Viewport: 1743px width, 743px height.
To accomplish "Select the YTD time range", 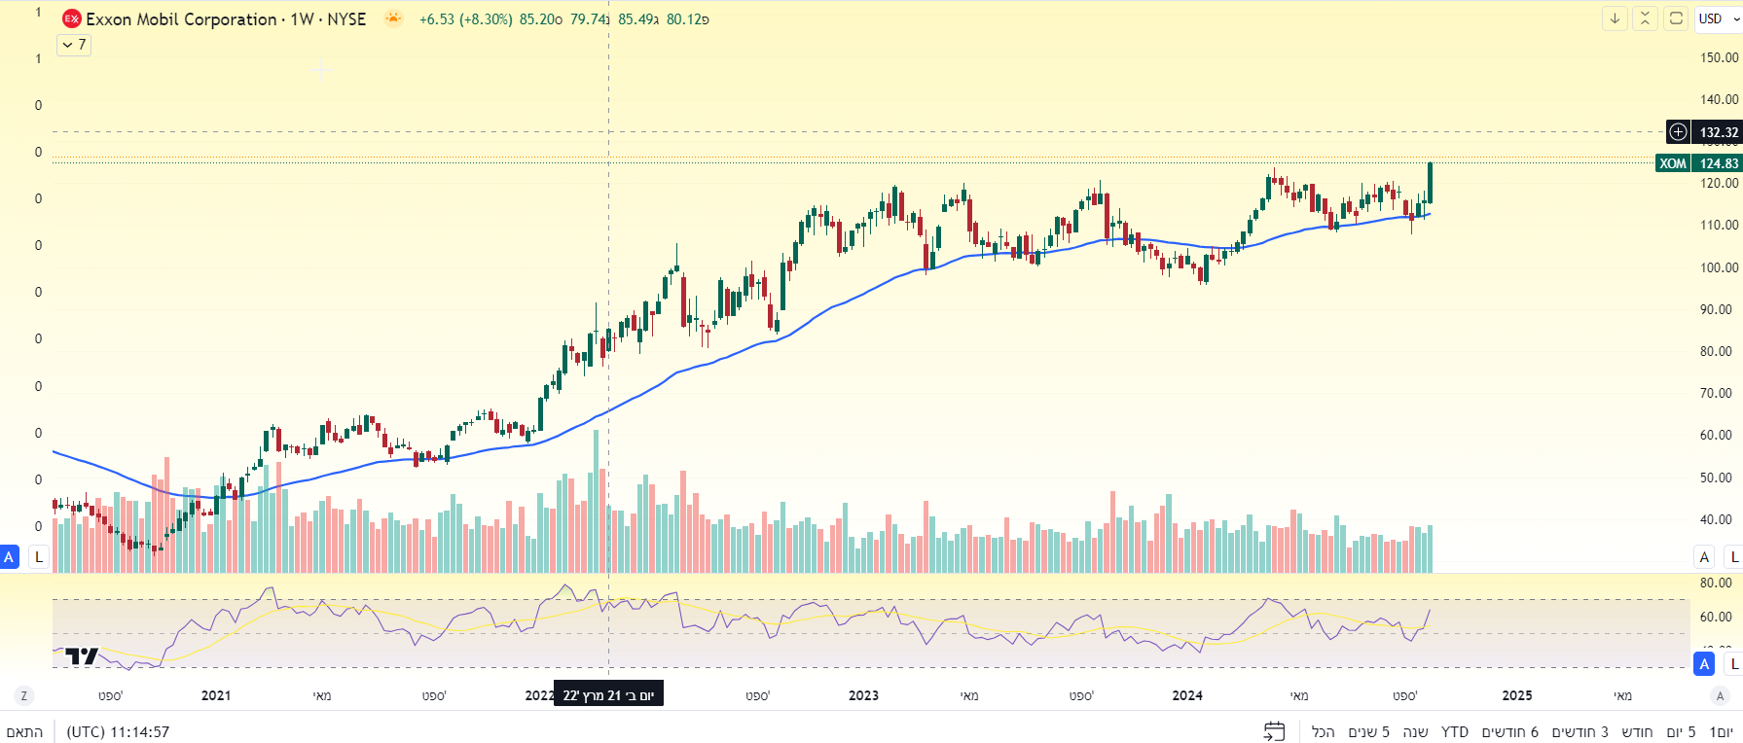I will click(x=1454, y=731).
